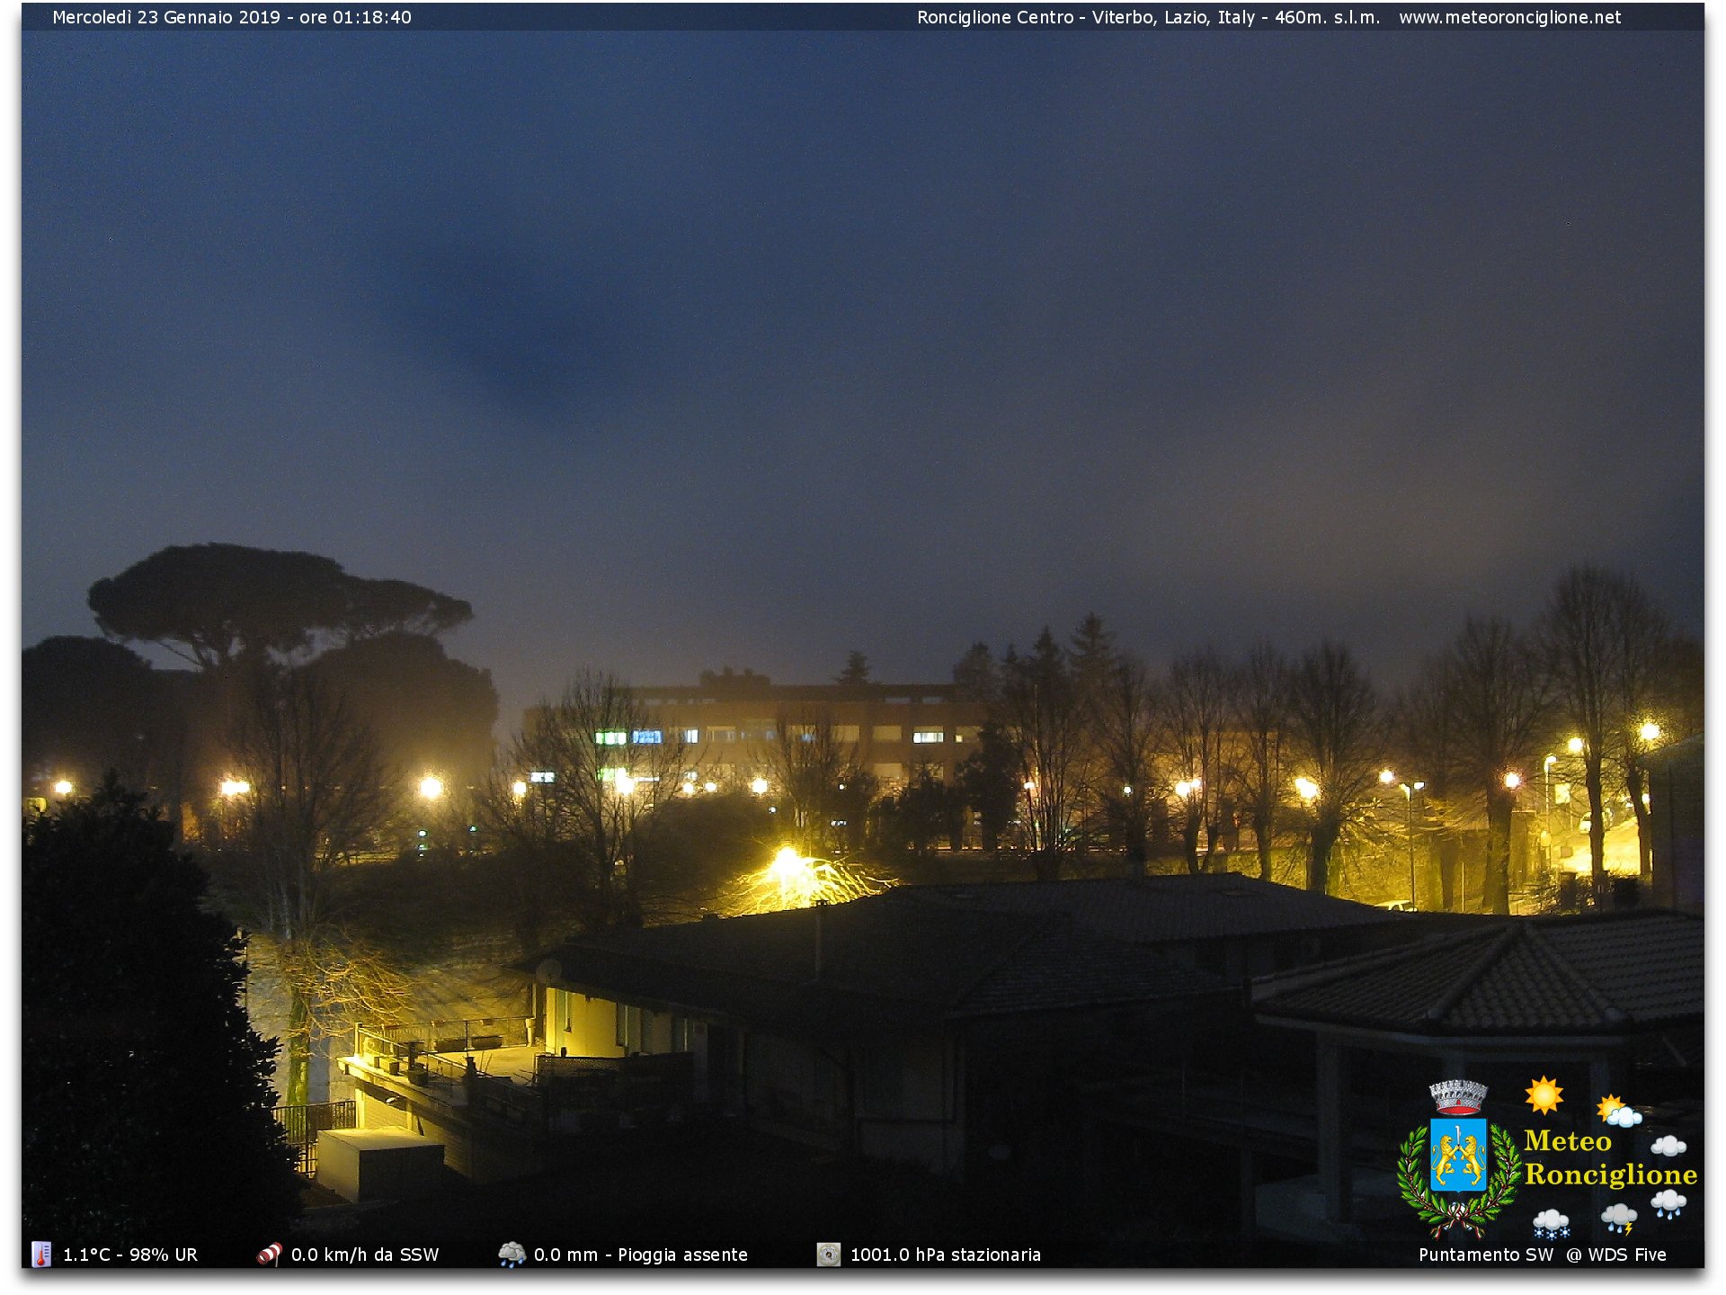Click the Ronciglione coat of arms emblem
This screenshot has height=1295, width=1726.
tap(1458, 1159)
